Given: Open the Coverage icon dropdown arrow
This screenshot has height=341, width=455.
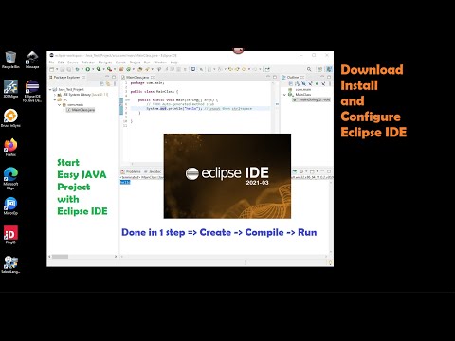Looking at the screenshot, I should coord(103,69).
